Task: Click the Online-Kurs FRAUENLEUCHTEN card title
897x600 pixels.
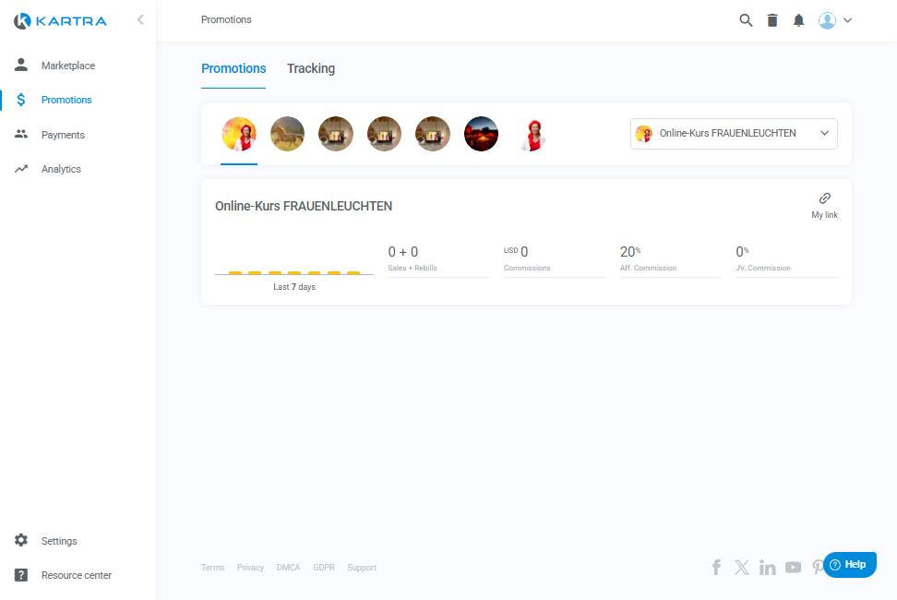Action: [304, 206]
